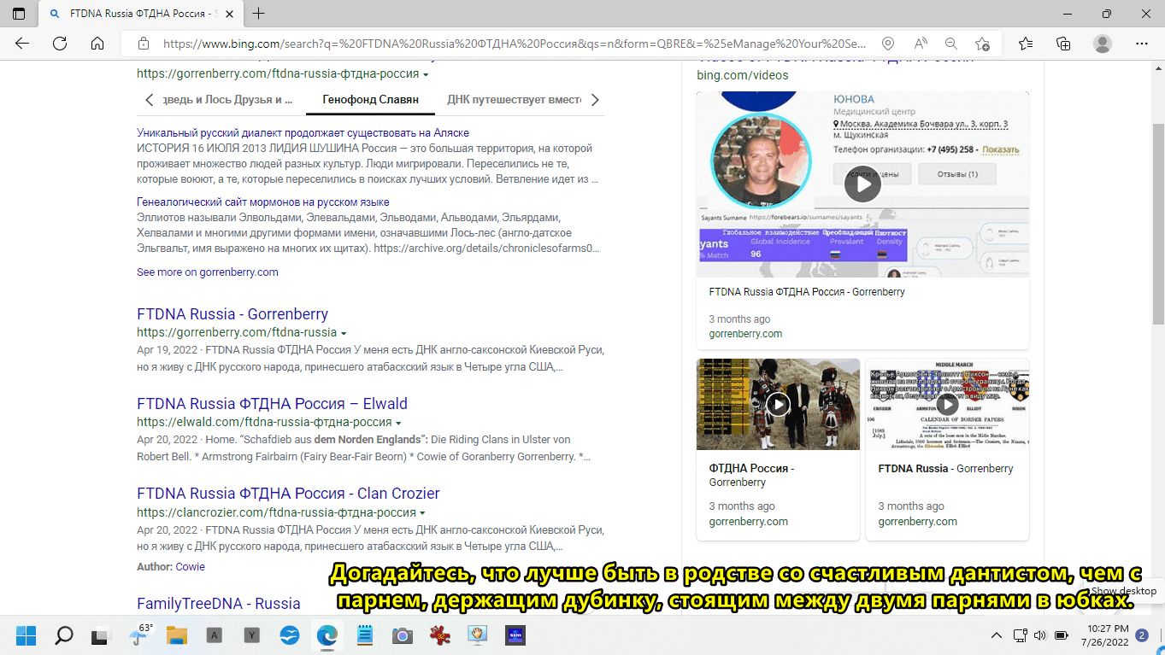Expand dropdown next to gorrenberry.com/ftdna-russia URL
This screenshot has width=1165, height=655.
click(344, 333)
